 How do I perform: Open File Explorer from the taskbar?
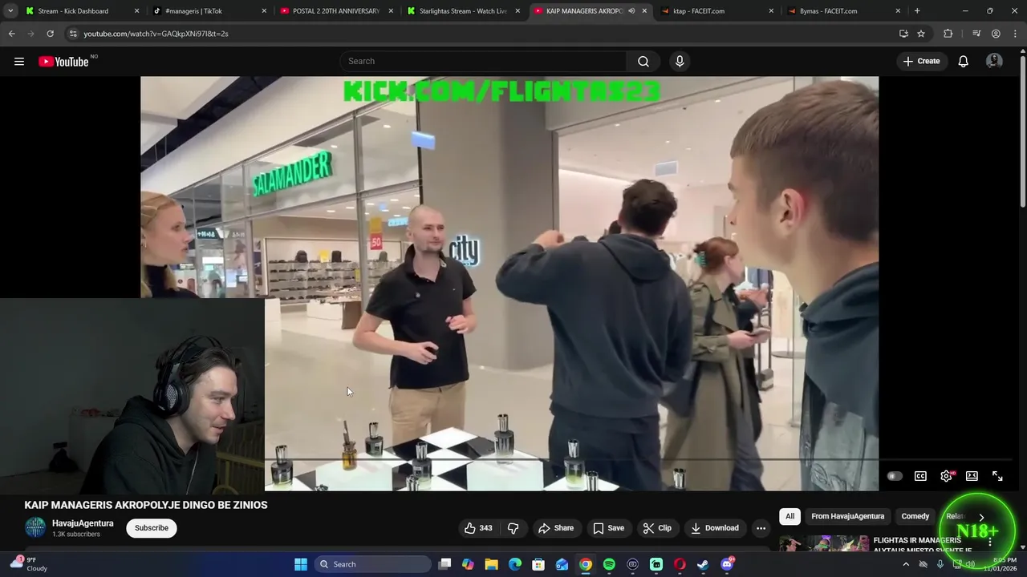pyautogui.click(x=491, y=564)
